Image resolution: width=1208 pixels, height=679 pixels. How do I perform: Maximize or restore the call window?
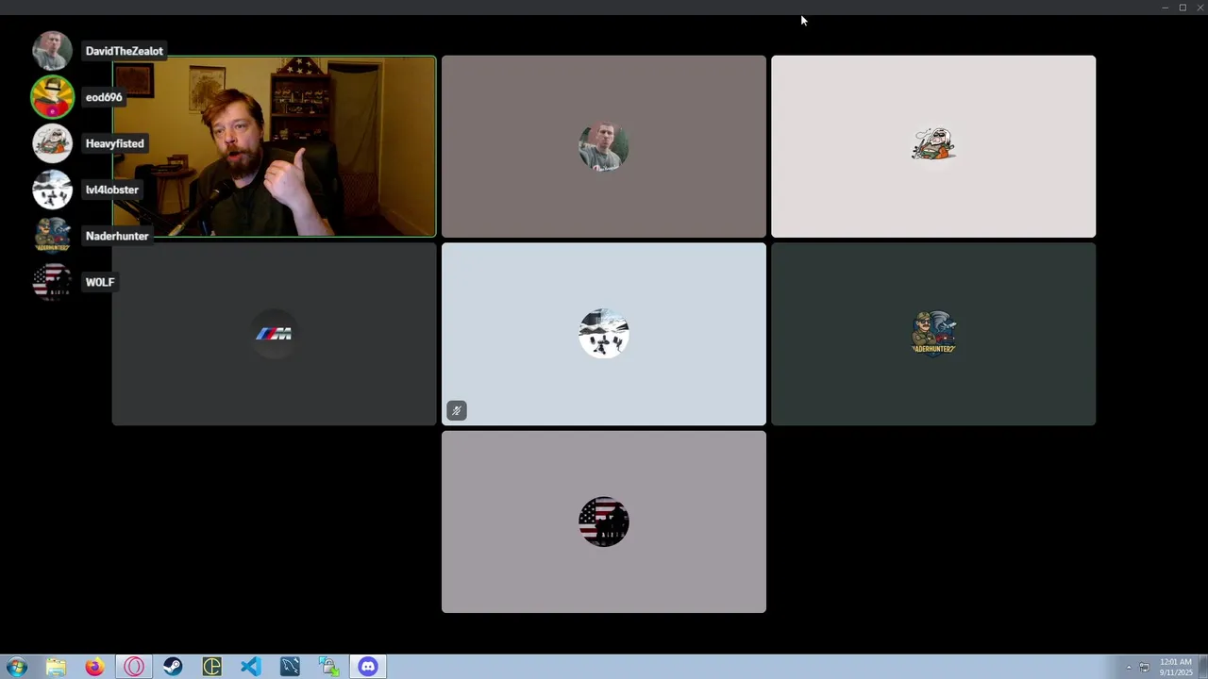click(x=1183, y=8)
